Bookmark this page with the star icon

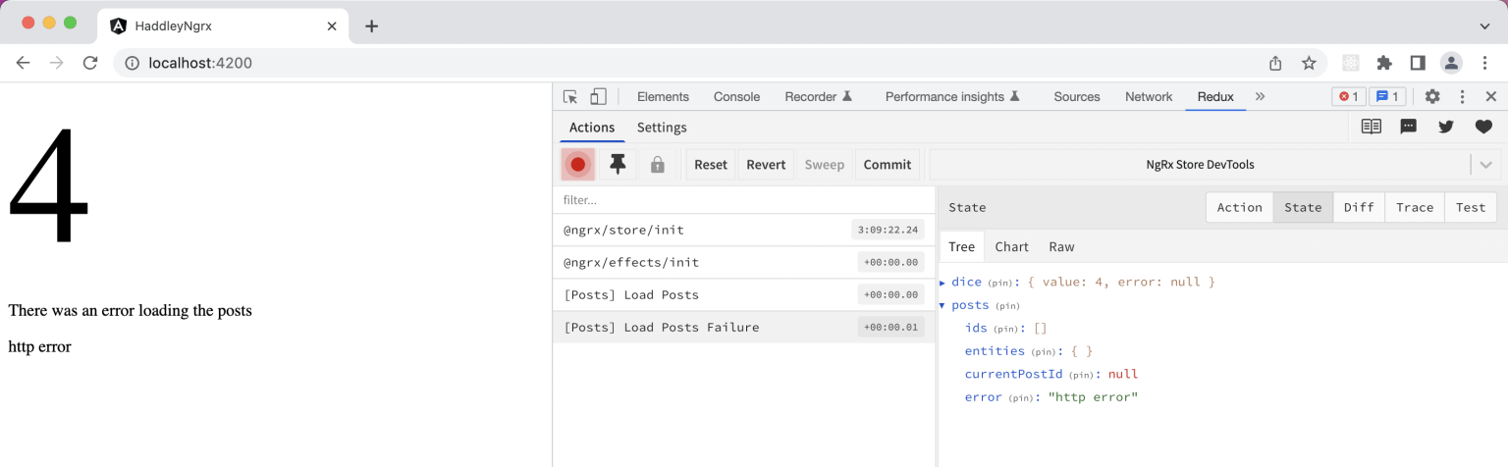click(1309, 63)
